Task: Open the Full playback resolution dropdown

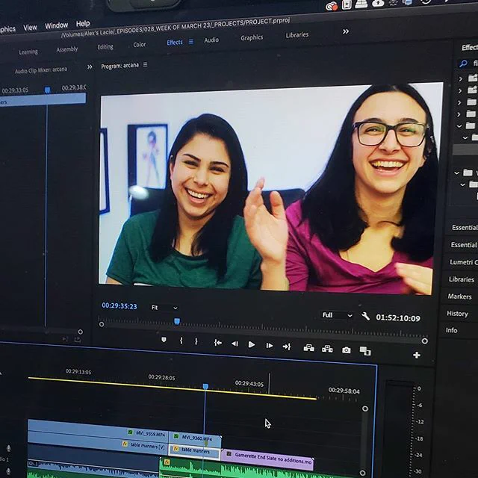Action: [x=338, y=315]
